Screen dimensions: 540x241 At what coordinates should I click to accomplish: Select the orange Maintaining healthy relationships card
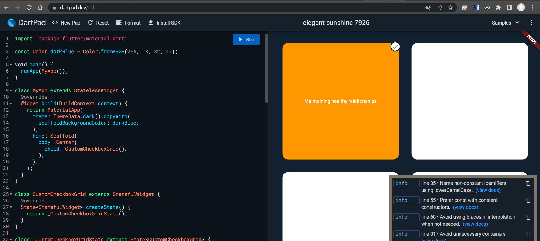tap(341, 101)
